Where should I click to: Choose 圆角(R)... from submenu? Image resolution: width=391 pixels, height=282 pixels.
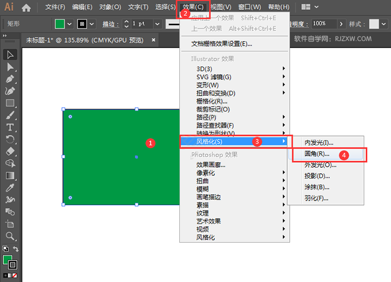tap(326, 154)
